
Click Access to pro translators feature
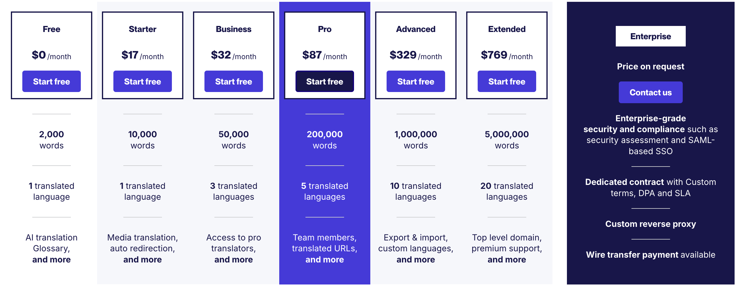(x=233, y=248)
